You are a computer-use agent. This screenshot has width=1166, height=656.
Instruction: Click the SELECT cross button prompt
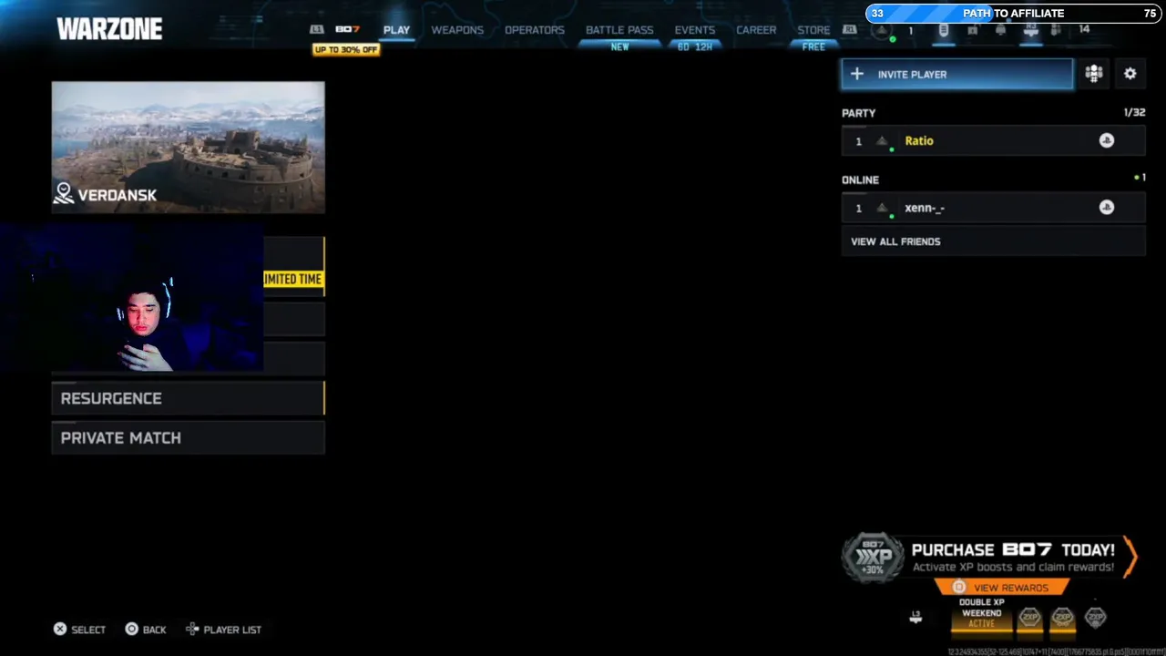click(x=80, y=630)
